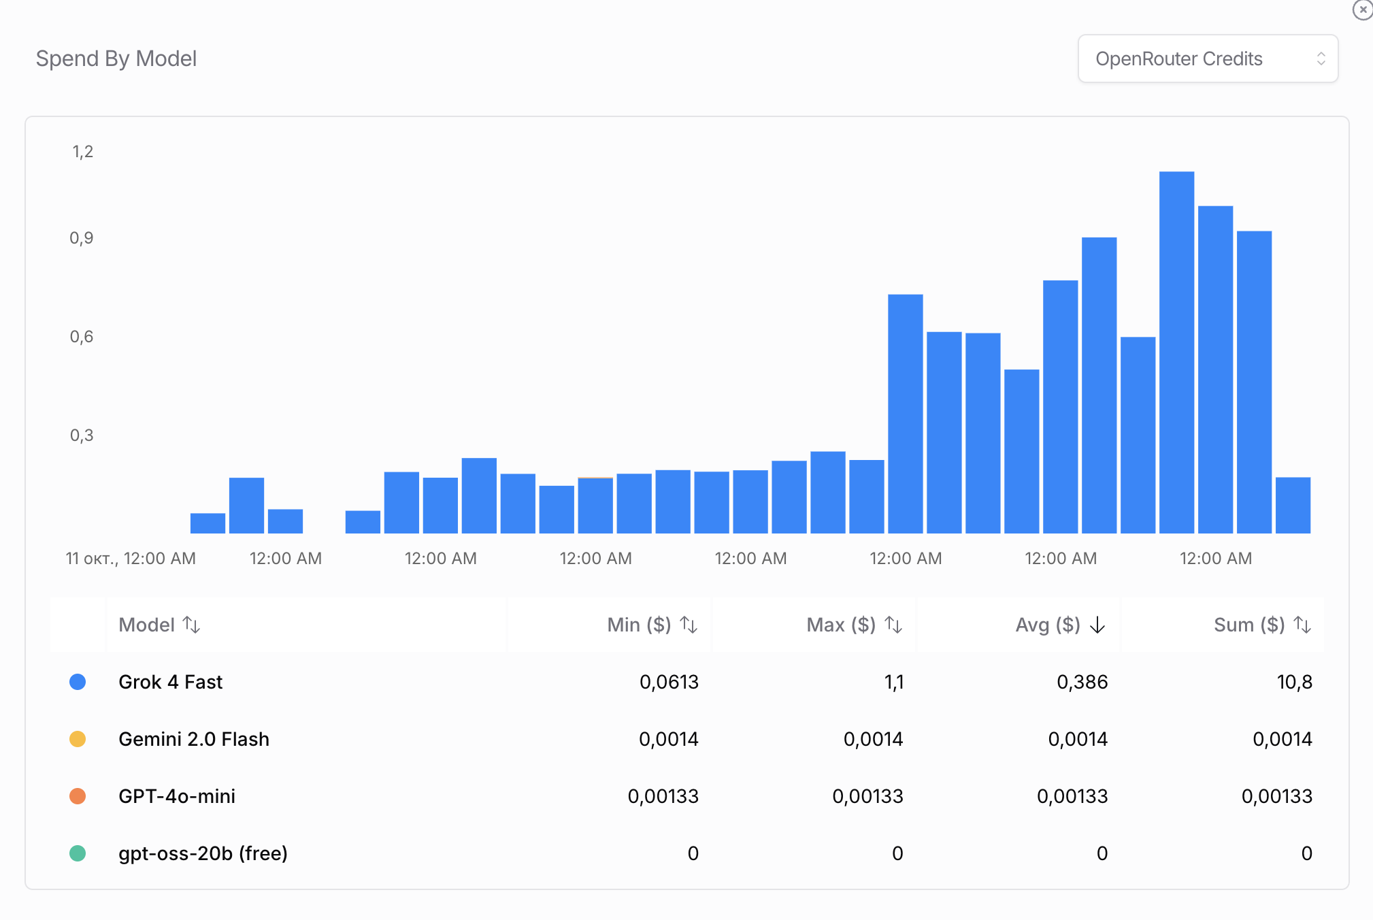1373x920 pixels.
Task: Close the Spend By Model dialog
Action: (x=1363, y=10)
